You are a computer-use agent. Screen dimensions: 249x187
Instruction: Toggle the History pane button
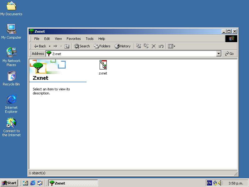[123, 46]
